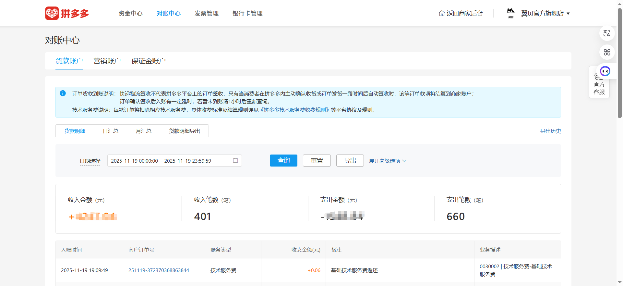Switch to the 营销账户 tab
623x286 pixels.
coord(107,61)
